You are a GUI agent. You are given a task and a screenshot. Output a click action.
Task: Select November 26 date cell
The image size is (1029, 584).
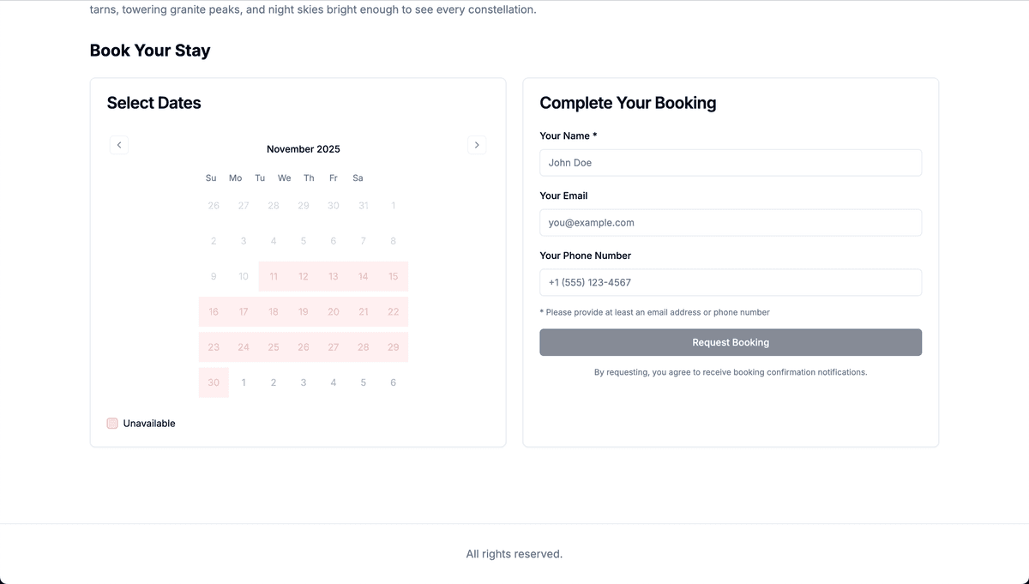(304, 347)
